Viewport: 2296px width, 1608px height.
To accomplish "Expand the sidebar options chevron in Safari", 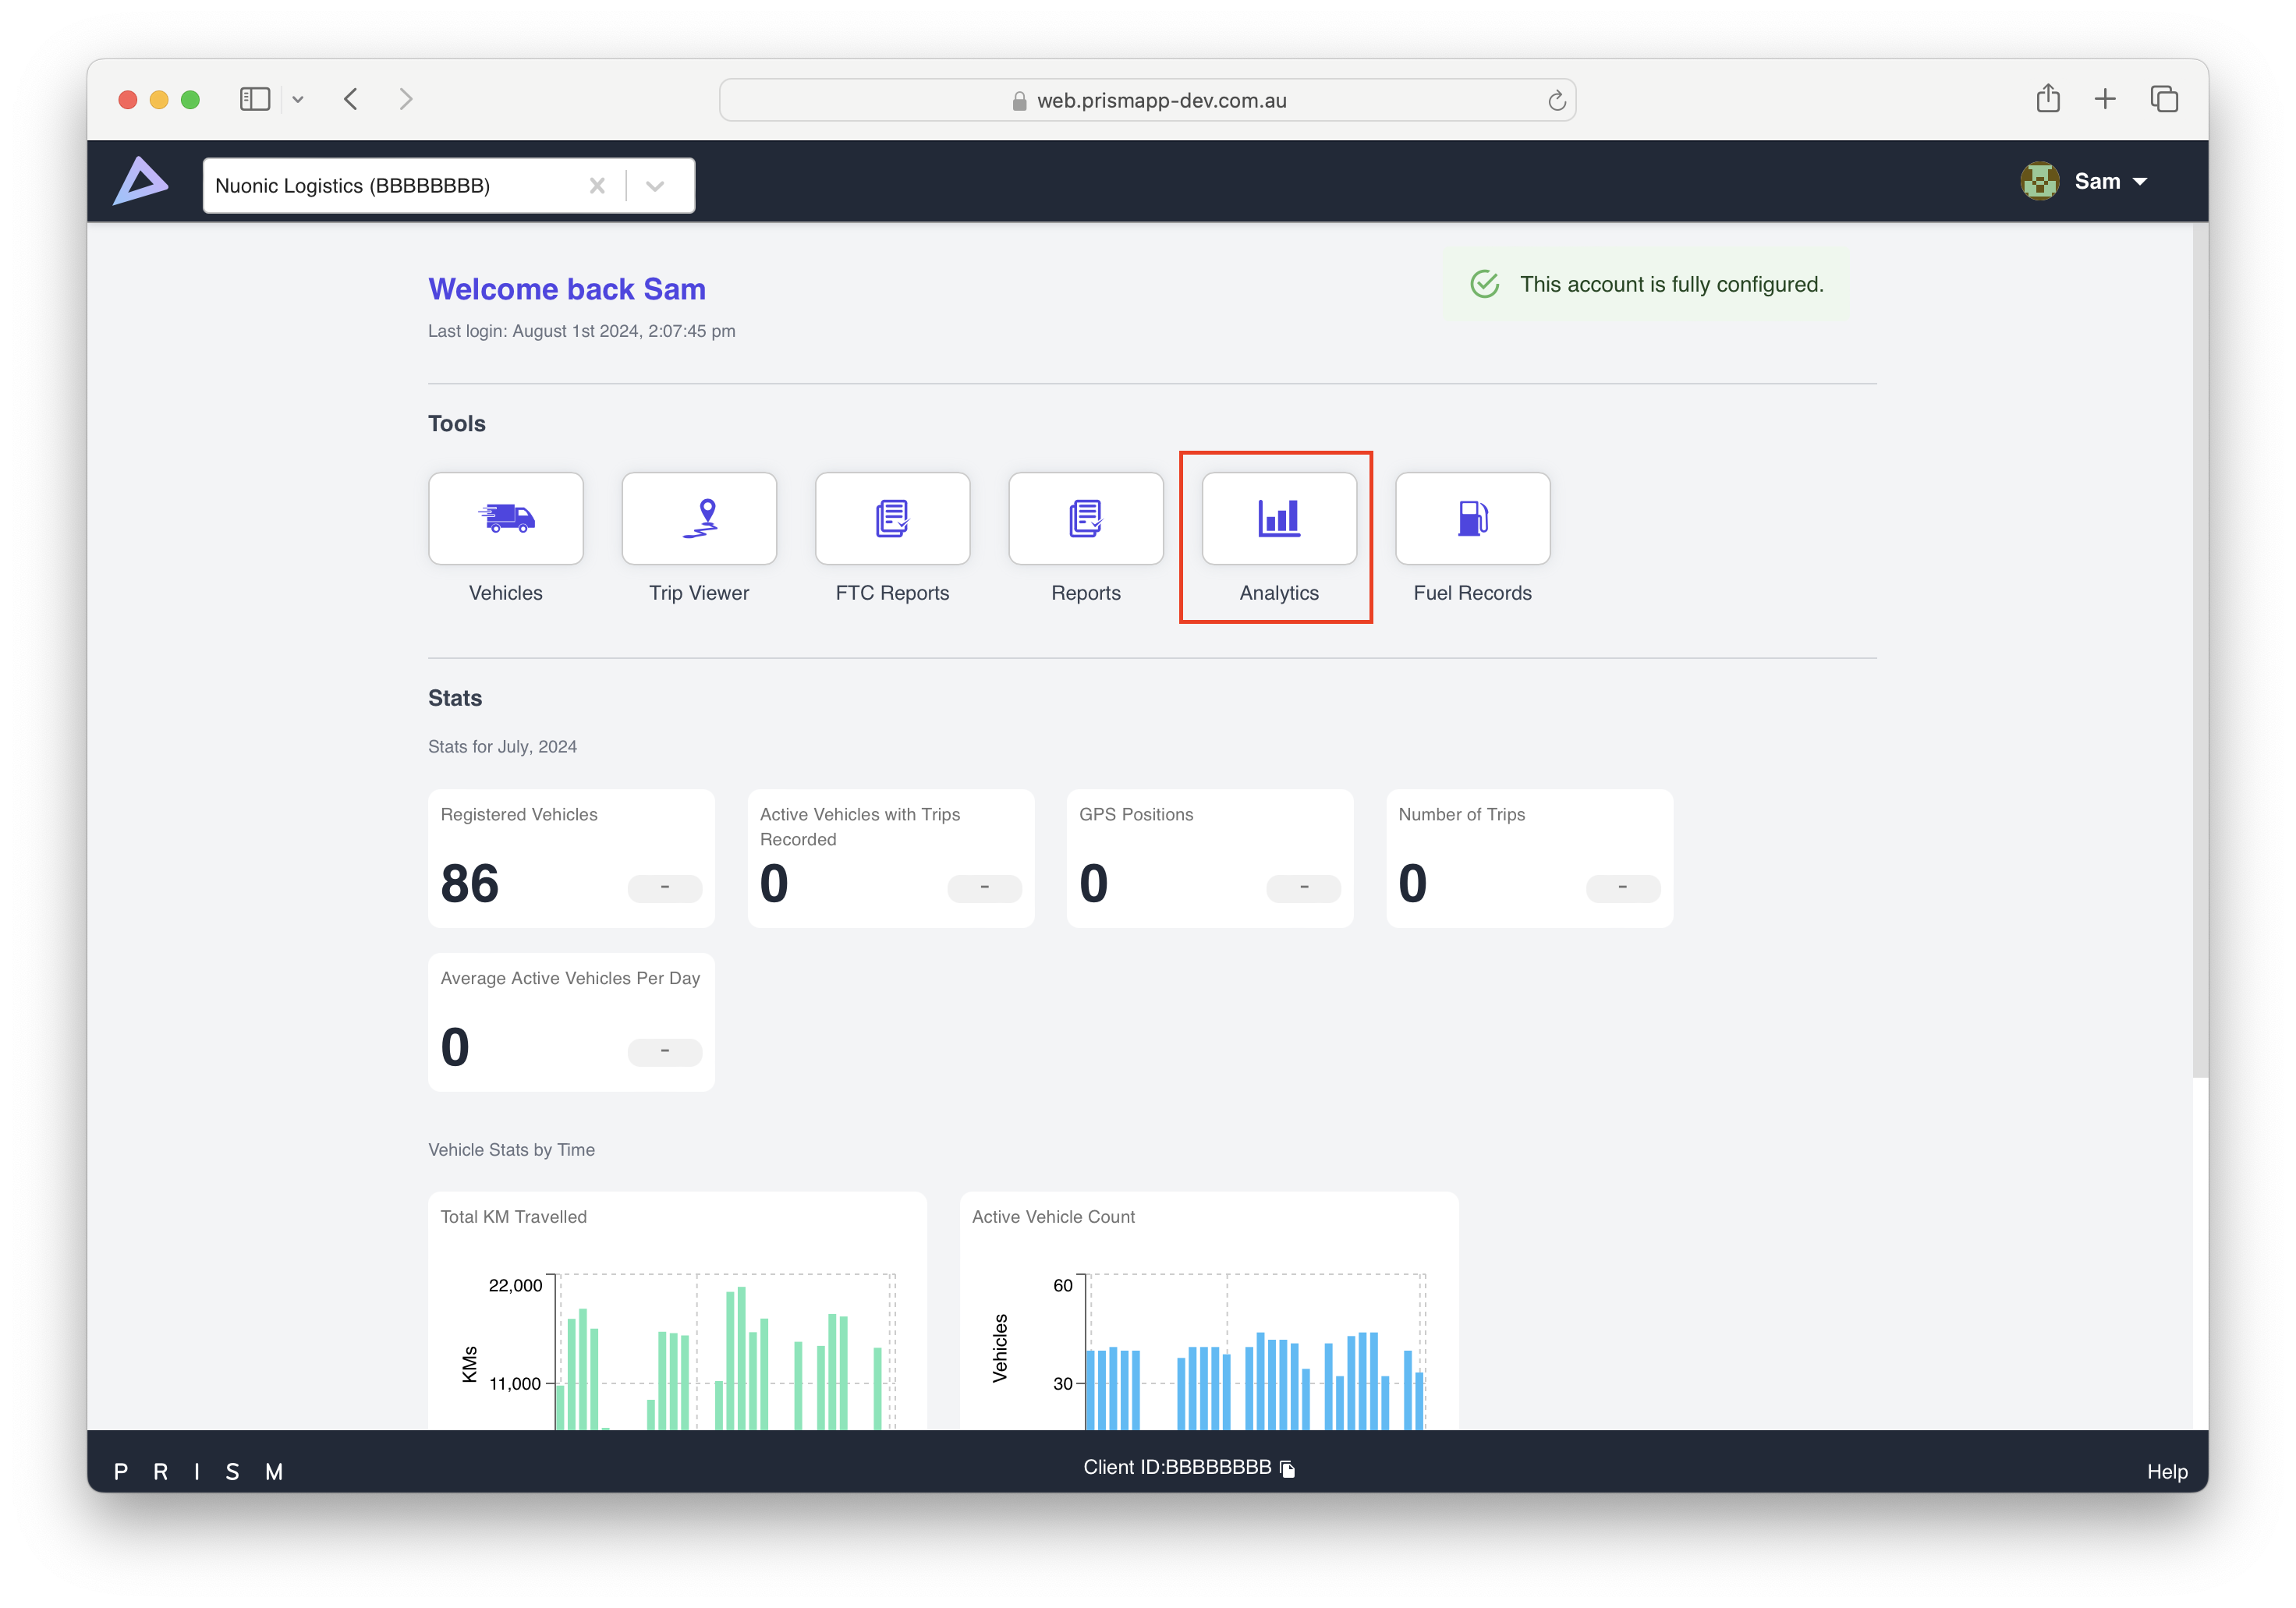I will tap(298, 99).
